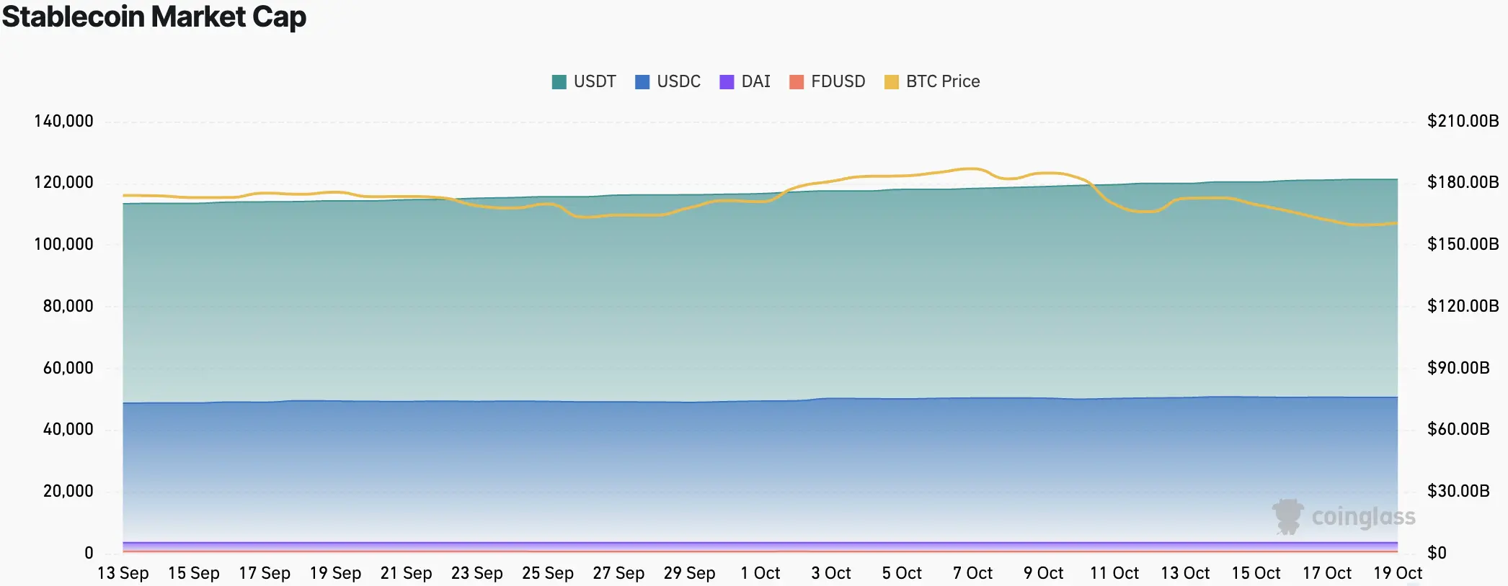The height and width of the screenshot is (586, 1508).
Task: Click the coinglass watermark text
Action: (1363, 517)
